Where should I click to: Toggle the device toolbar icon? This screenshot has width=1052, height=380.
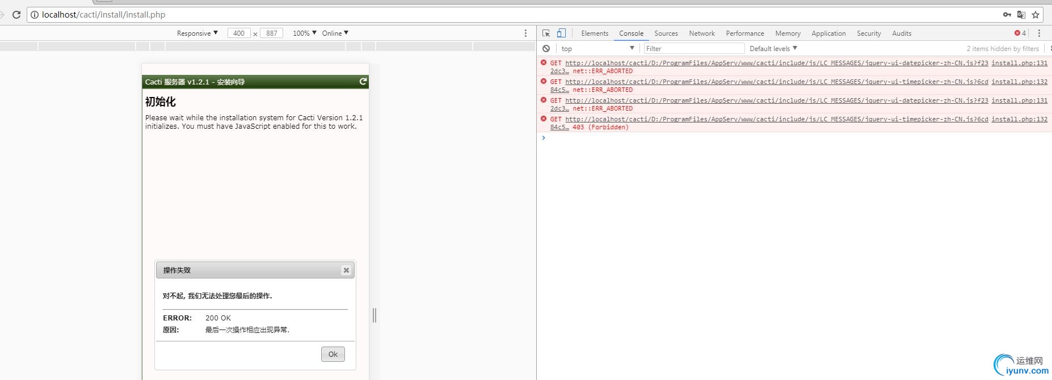[x=561, y=33]
